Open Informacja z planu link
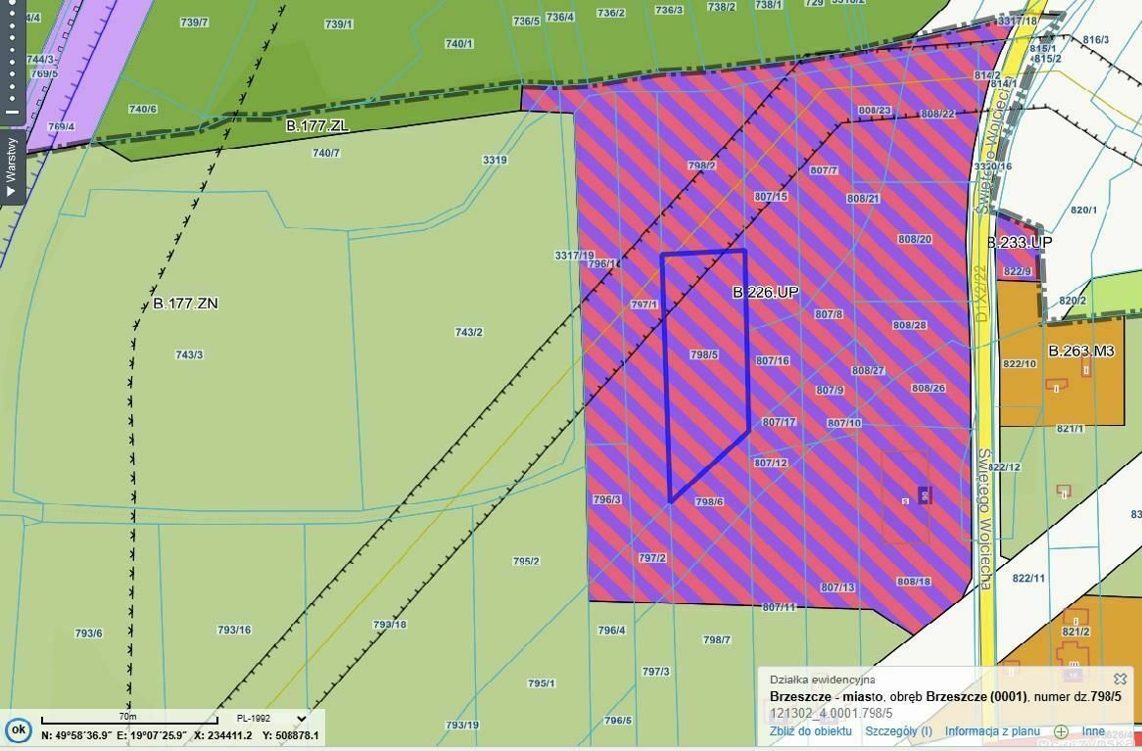Screen dimensions: 1142x751 tap(991, 730)
